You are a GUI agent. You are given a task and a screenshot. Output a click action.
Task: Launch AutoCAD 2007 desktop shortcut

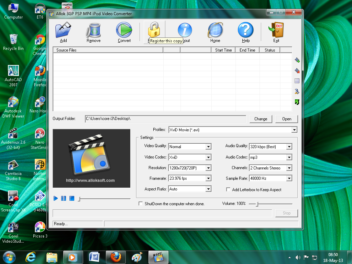click(x=13, y=76)
